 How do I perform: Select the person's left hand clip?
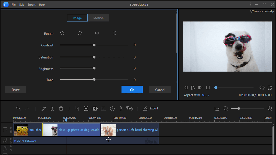click(130, 130)
